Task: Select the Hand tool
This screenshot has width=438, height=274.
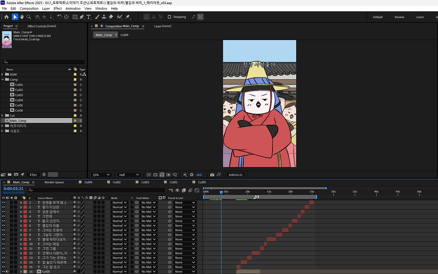Action: click(22, 17)
